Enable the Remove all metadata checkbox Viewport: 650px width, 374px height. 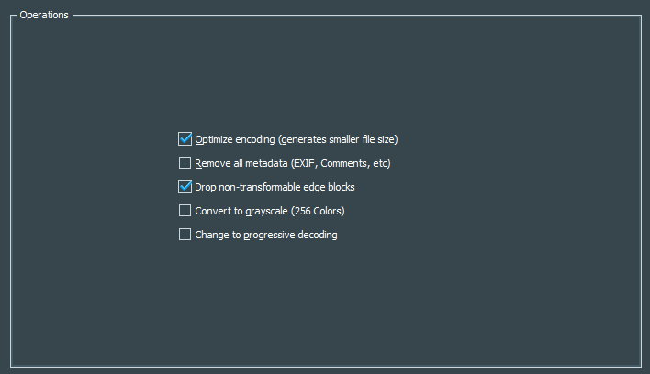pyautogui.click(x=185, y=163)
